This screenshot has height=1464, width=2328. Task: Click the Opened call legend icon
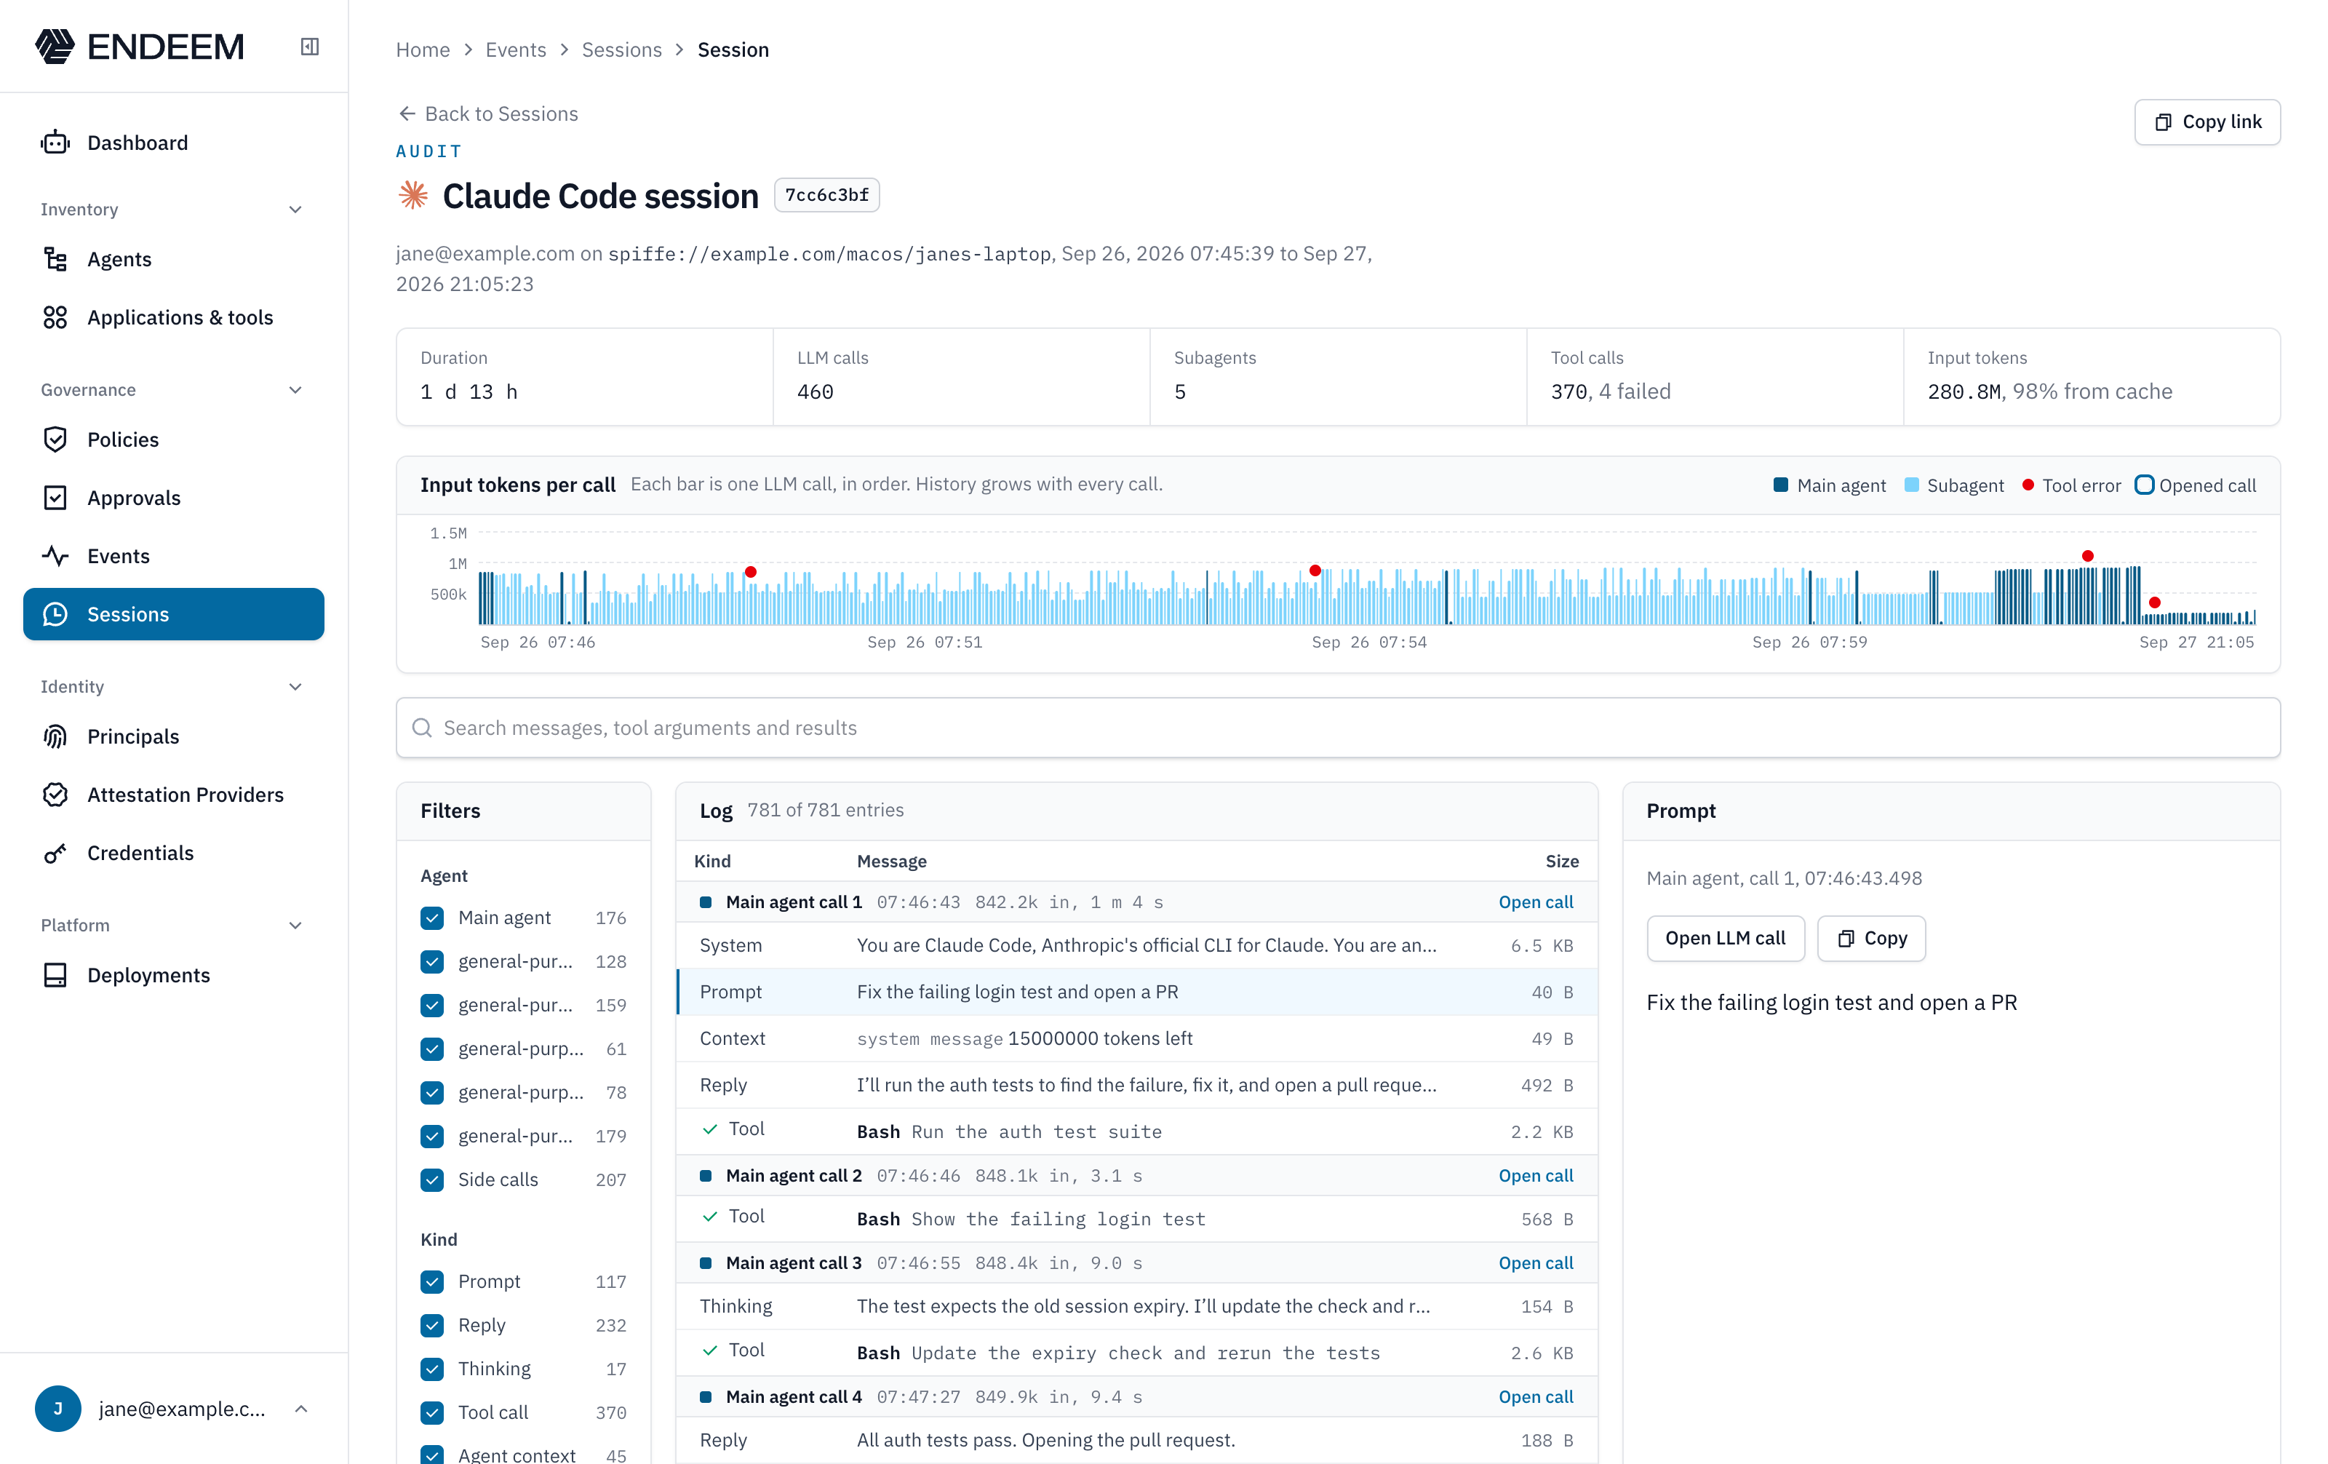(2143, 485)
